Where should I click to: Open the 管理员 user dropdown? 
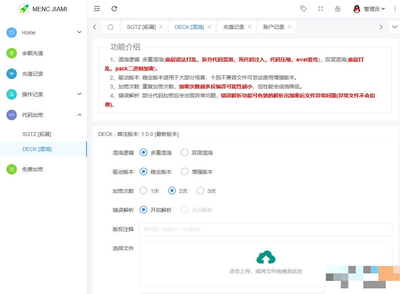(374, 9)
